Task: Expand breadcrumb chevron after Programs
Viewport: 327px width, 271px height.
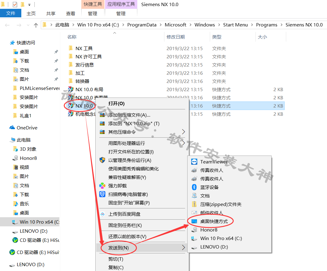Action: [282, 25]
